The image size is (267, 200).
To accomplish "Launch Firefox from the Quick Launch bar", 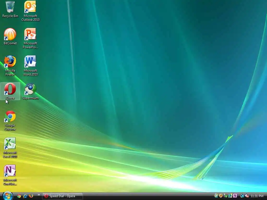I will click(31, 196).
